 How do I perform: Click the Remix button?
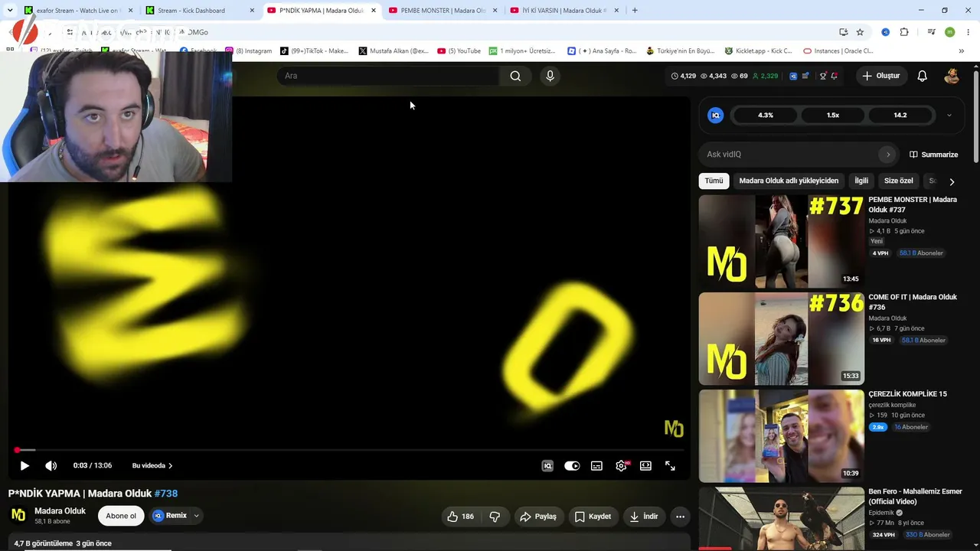tap(170, 516)
